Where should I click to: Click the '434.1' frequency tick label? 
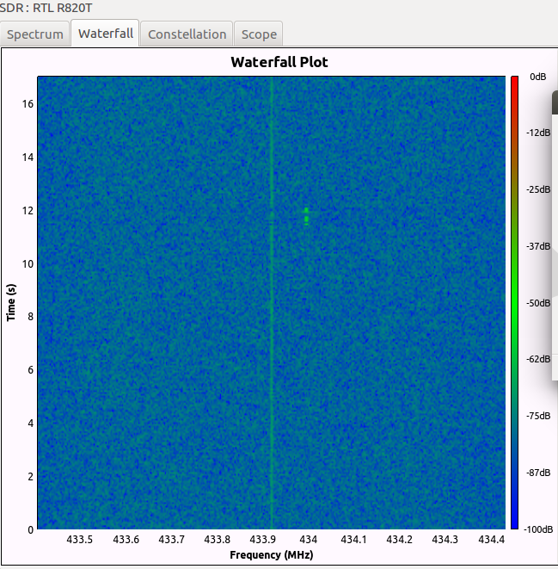[x=353, y=540]
